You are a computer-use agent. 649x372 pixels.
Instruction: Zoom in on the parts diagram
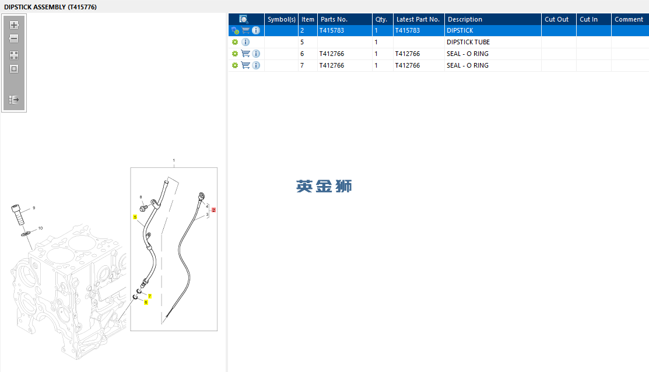(14, 25)
